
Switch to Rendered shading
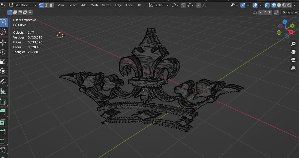(x=289, y=5)
